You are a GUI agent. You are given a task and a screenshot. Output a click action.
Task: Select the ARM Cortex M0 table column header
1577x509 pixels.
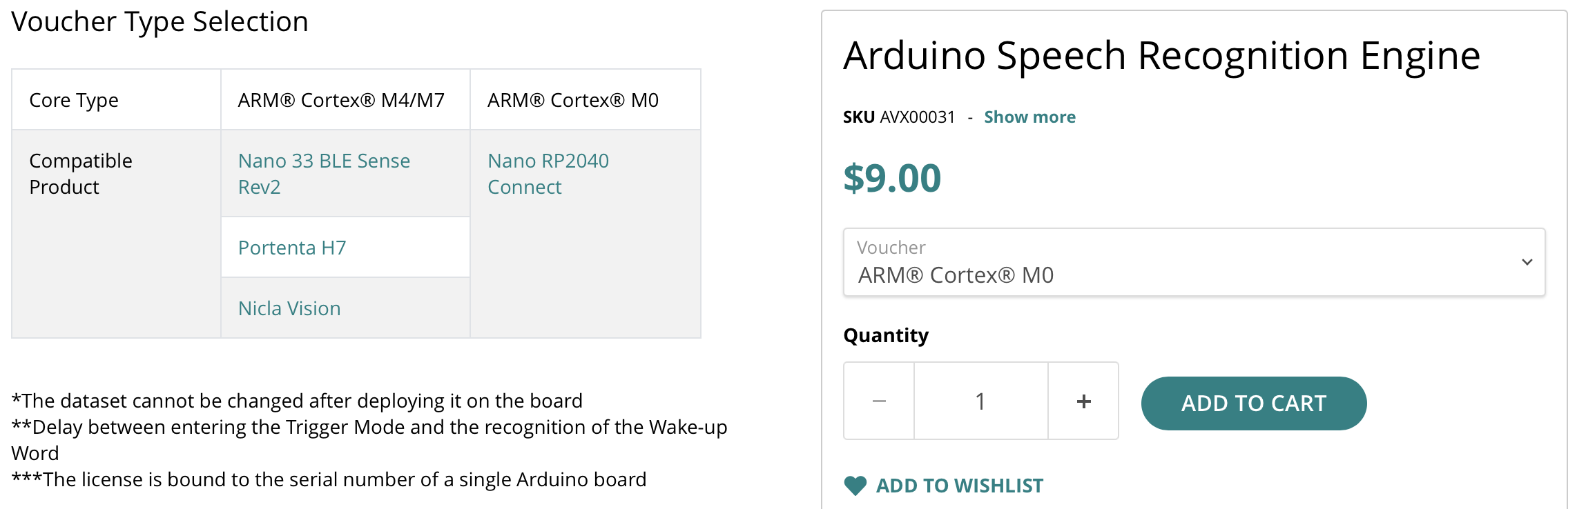572,101
